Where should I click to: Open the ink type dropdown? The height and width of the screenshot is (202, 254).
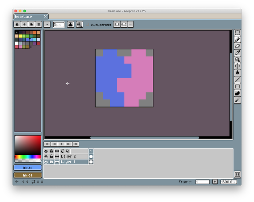70,24
